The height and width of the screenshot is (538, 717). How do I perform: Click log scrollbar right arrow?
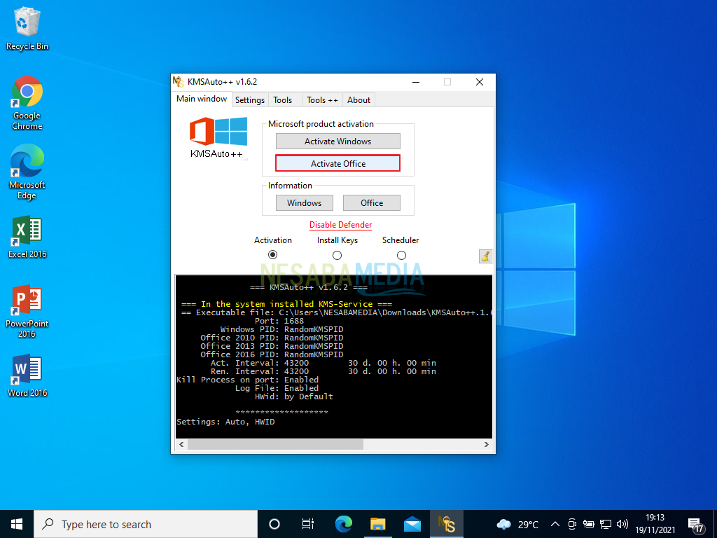487,444
